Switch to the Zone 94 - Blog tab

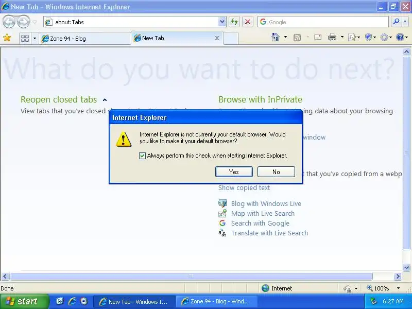pos(85,39)
